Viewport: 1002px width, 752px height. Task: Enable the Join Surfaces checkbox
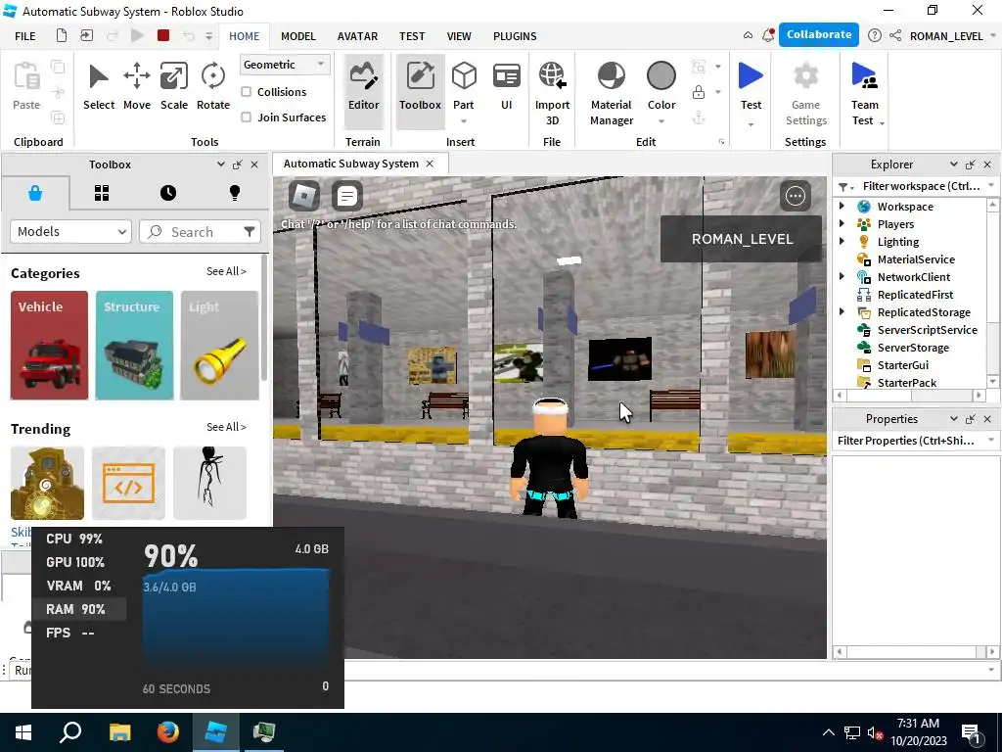pyautogui.click(x=246, y=117)
